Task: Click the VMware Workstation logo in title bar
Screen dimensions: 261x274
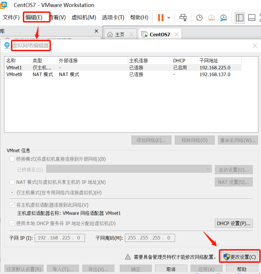Action: pos(3,5)
